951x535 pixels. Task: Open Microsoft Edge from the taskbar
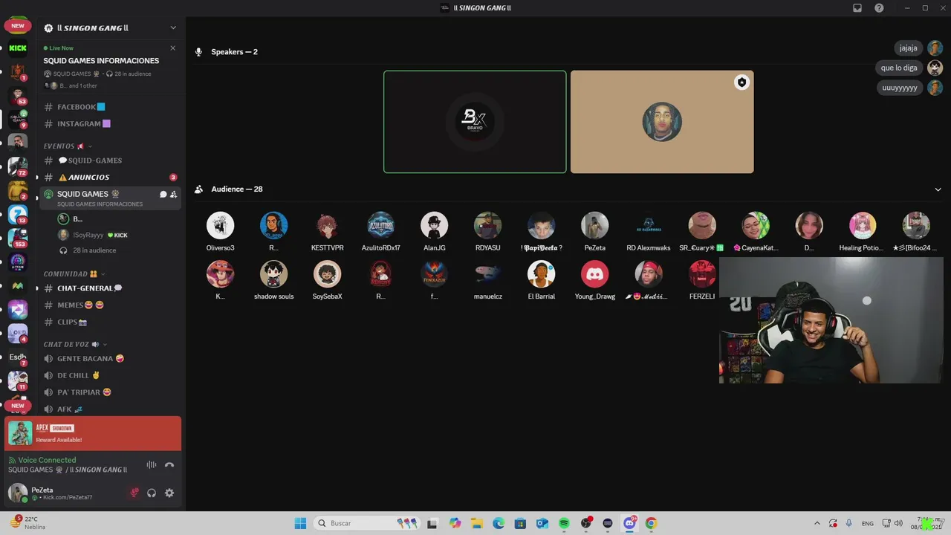499,523
